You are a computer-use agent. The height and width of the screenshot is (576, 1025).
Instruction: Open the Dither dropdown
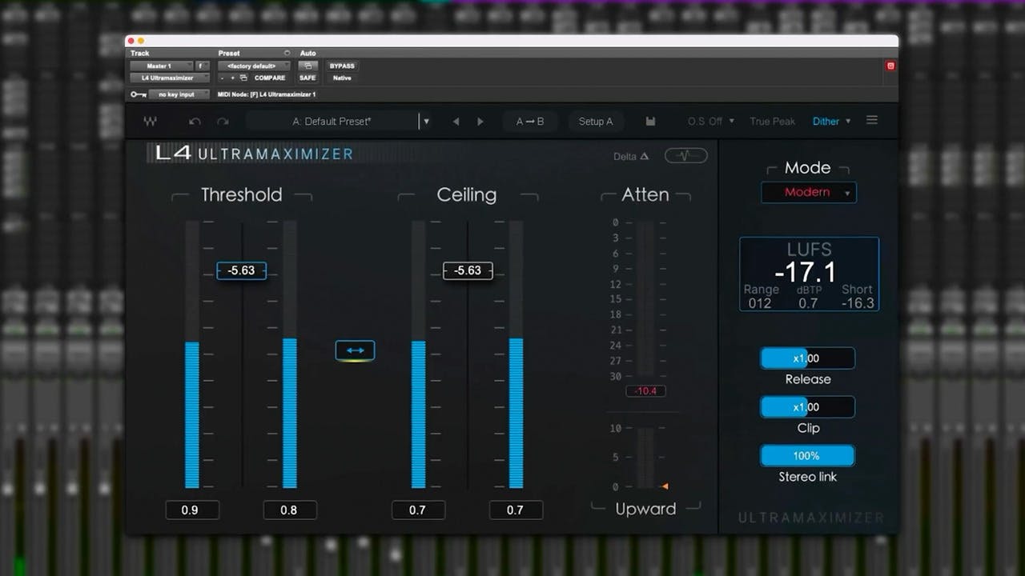pos(830,121)
